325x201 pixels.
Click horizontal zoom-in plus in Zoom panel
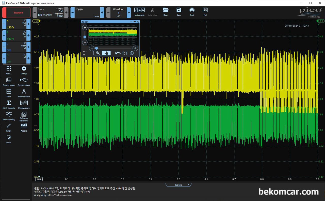[135, 48]
